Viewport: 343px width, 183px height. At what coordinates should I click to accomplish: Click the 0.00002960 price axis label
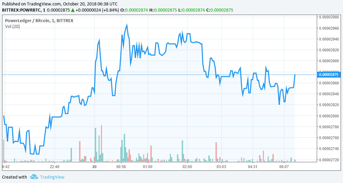click(x=329, y=28)
